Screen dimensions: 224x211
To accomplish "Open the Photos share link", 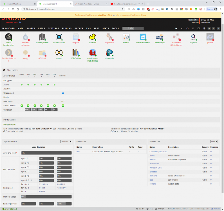I will (x=153, y=160).
